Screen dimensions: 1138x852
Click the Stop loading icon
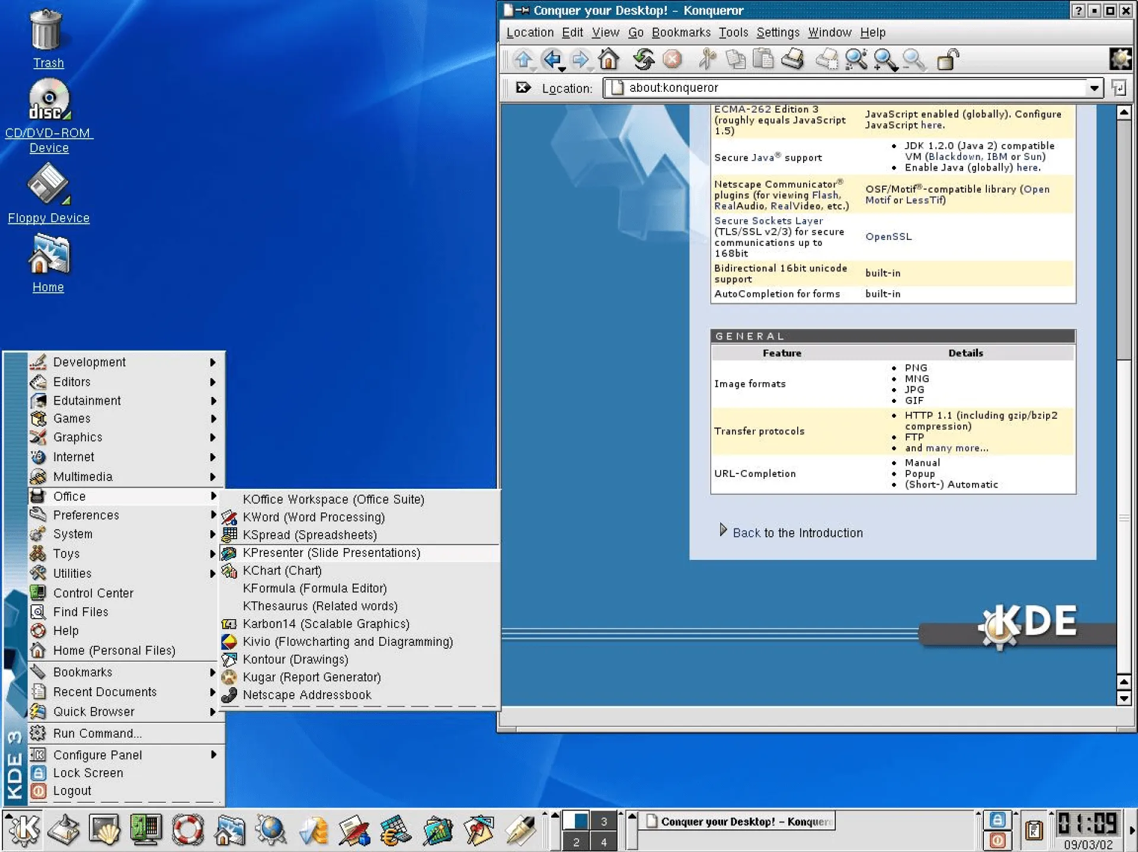(x=672, y=60)
